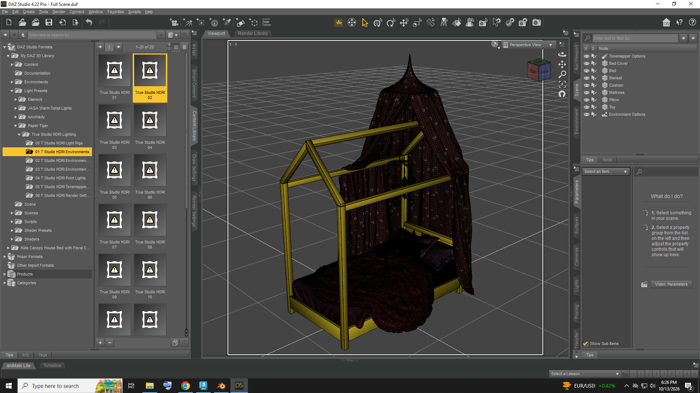Image resolution: width=700 pixels, height=393 pixels.
Task: Click the New Scene file icon
Action: pos(9,23)
